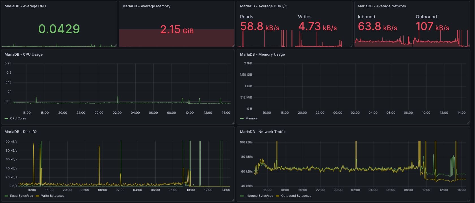Click resize handle of Average Network panel
The height and width of the screenshot is (203, 475).
469,45
